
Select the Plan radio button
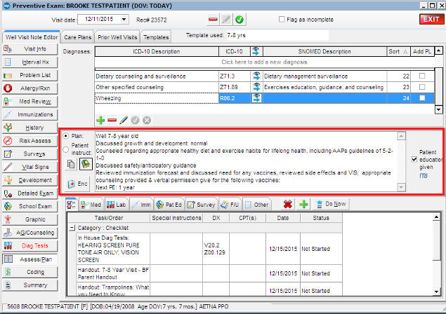click(66, 136)
